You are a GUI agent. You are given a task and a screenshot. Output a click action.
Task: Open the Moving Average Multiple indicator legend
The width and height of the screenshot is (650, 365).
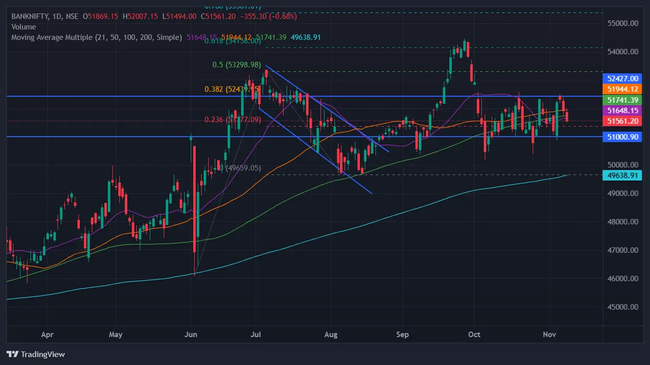(97, 37)
